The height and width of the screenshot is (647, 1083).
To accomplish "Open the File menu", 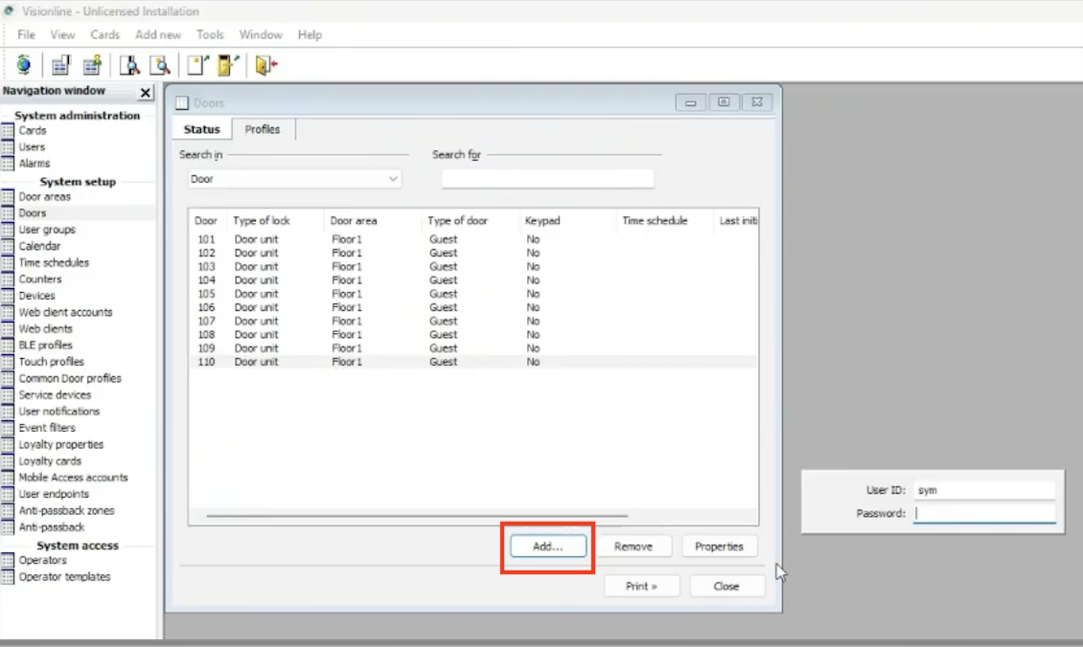I will [x=26, y=34].
